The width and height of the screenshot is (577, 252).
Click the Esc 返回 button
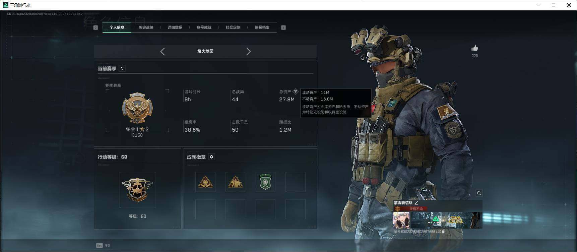(103, 245)
